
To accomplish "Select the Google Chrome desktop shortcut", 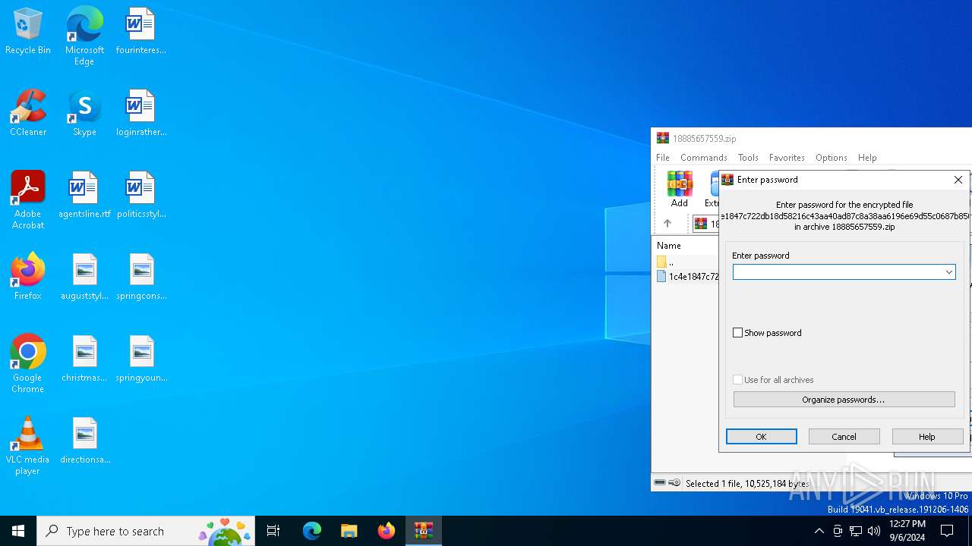I will click(28, 364).
